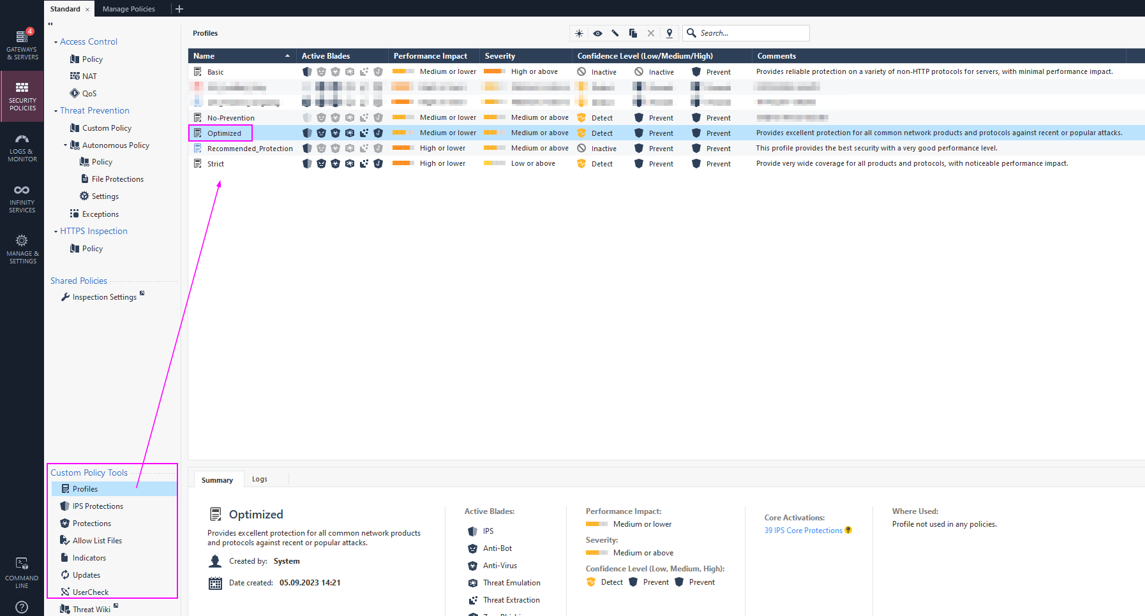Click the Clone profile icon
The image size is (1145, 616).
633,33
